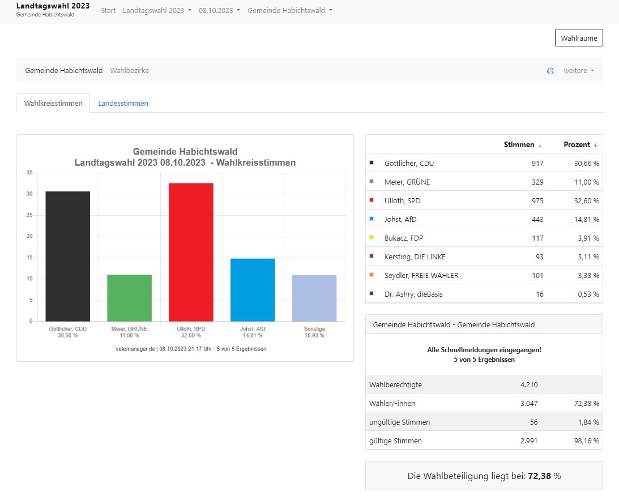
Task: Open the Wahlbezirke link
Action: (x=129, y=71)
